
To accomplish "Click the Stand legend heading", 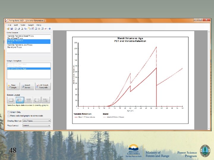I will point(106,114).
